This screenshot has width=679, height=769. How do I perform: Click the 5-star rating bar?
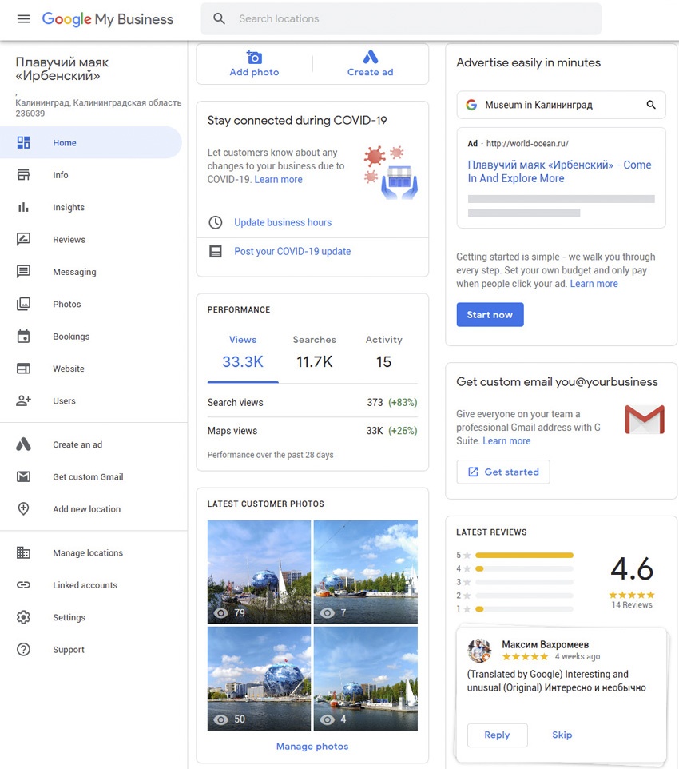(x=524, y=556)
